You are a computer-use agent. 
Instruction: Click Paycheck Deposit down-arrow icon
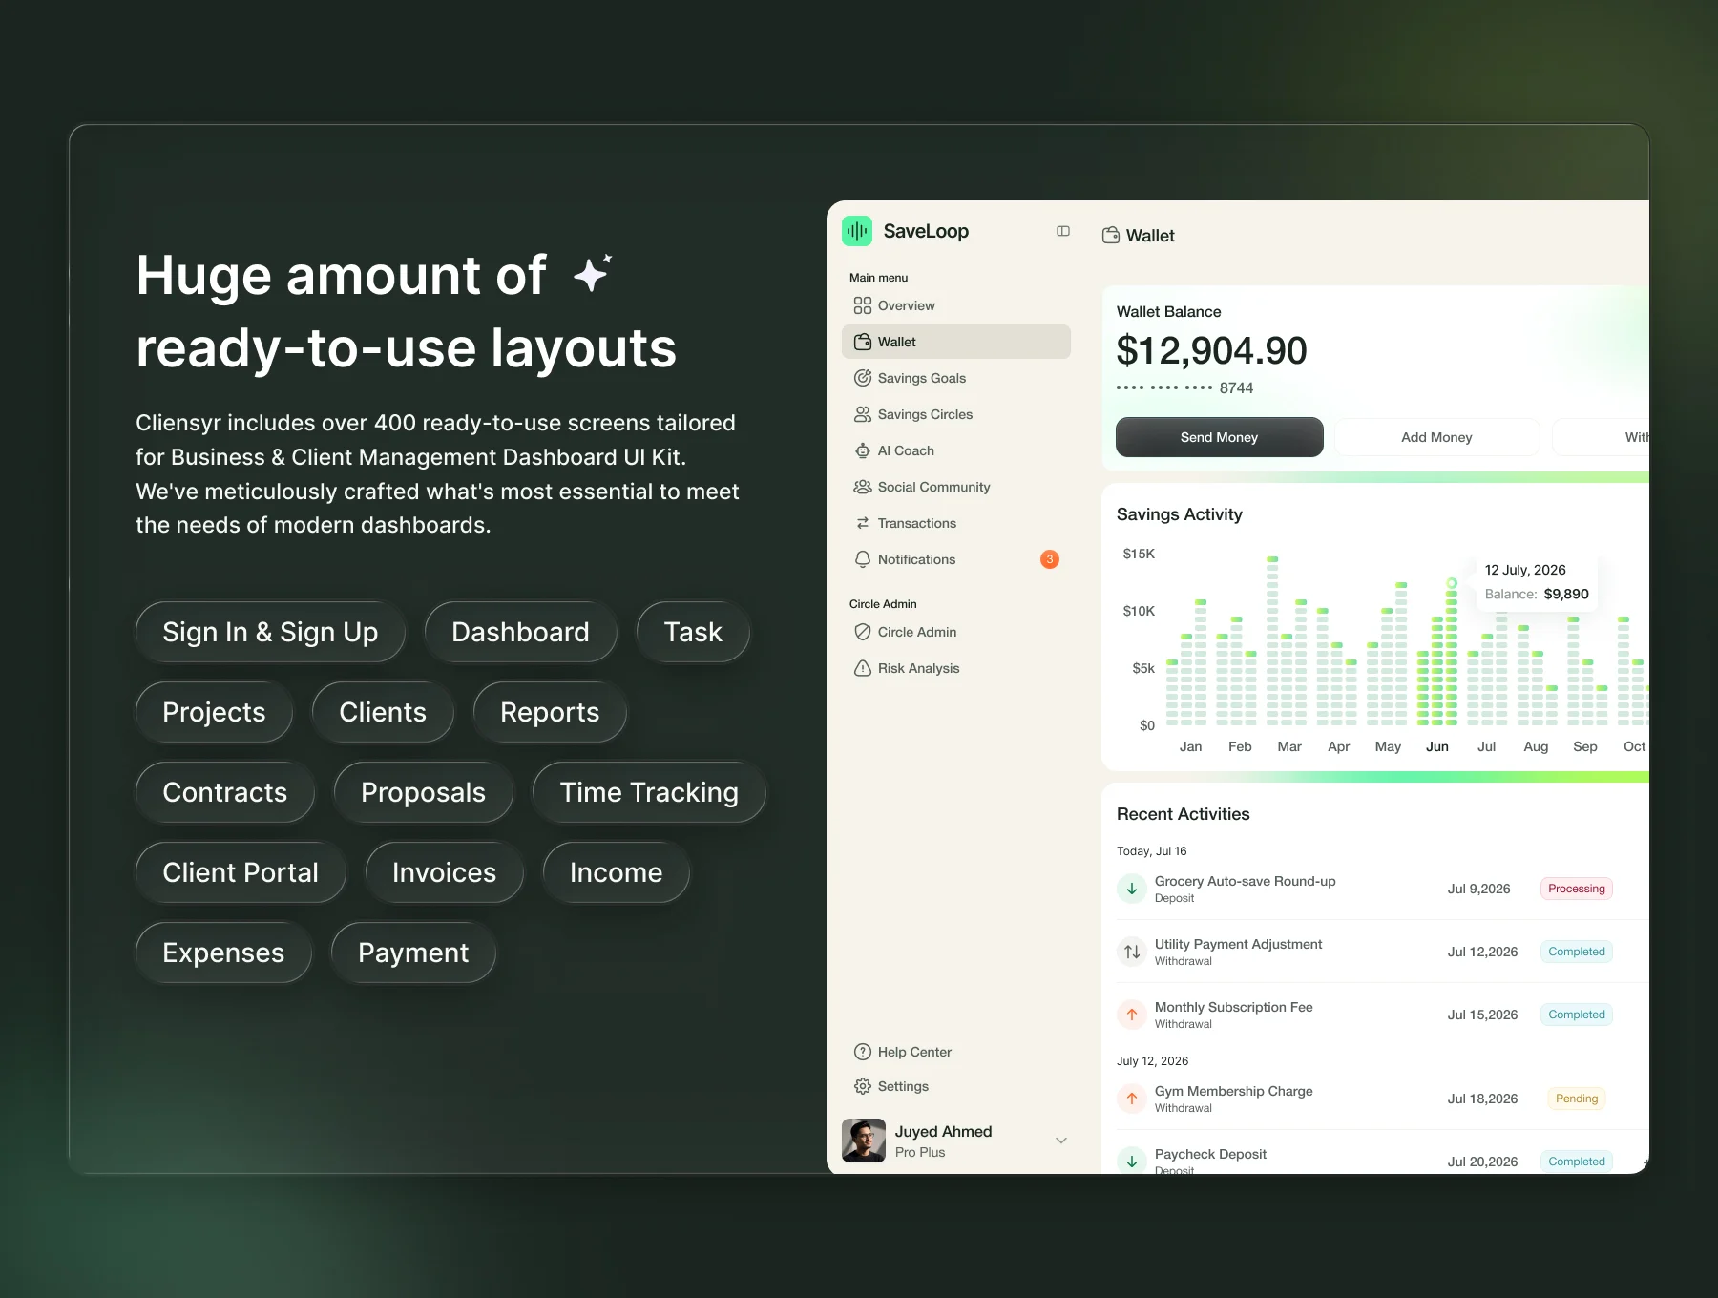[x=1132, y=1161]
